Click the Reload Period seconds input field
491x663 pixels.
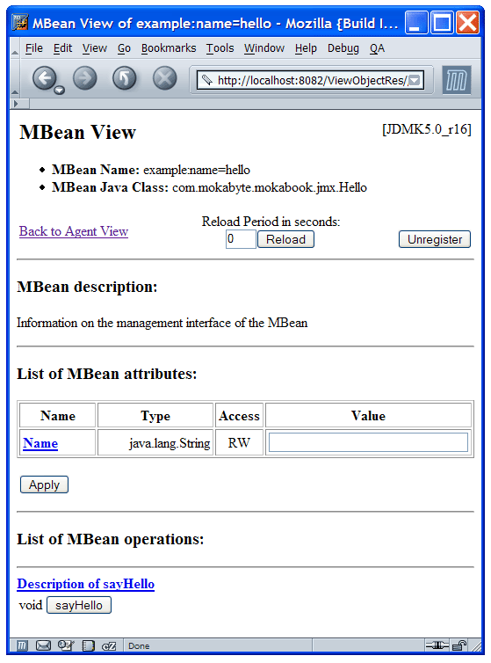241,239
